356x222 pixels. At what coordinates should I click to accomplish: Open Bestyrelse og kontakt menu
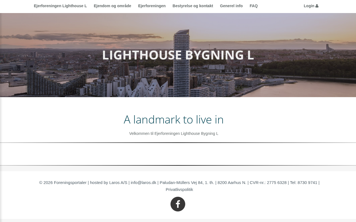pyautogui.click(x=193, y=6)
